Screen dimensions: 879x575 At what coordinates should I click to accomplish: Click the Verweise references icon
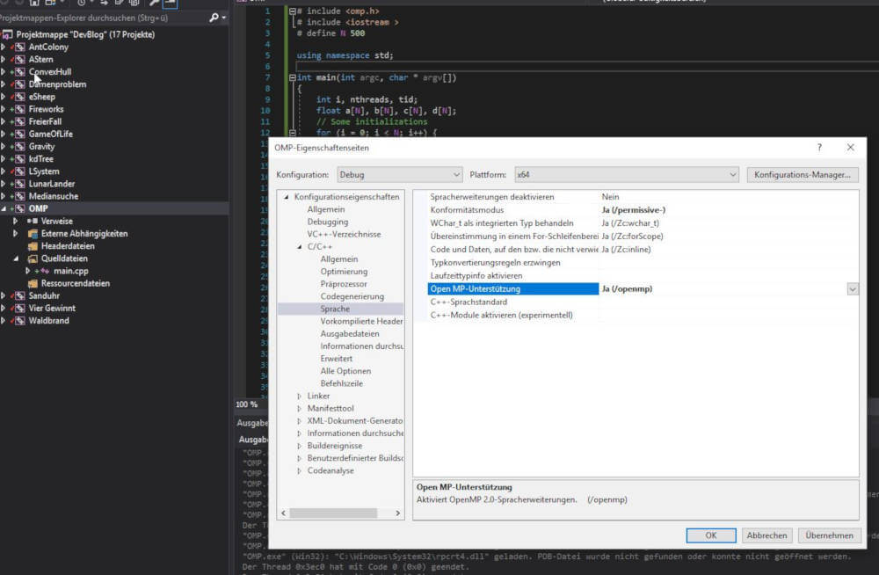point(33,222)
